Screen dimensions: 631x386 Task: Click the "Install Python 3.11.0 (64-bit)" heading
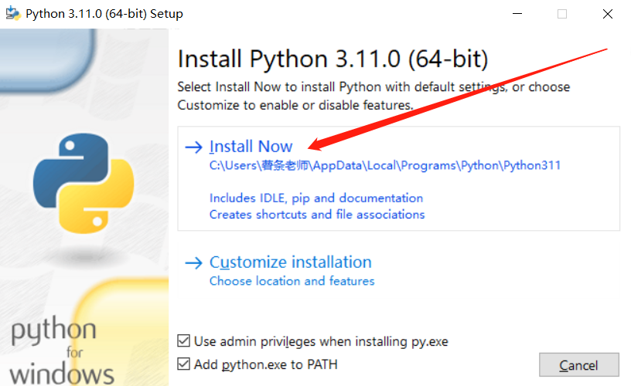333,59
